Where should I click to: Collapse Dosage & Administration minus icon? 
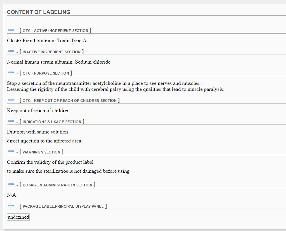click(x=11, y=185)
